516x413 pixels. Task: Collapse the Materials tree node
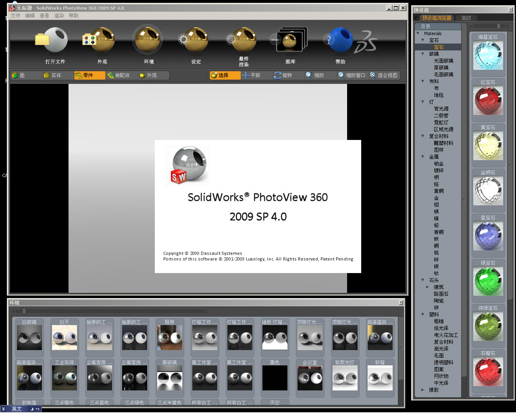418,33
